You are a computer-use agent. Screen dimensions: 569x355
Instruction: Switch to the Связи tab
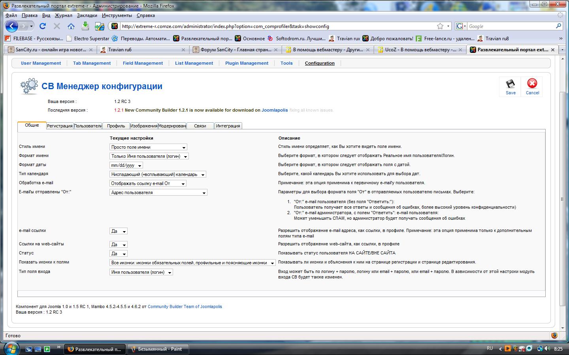(200, 126)
